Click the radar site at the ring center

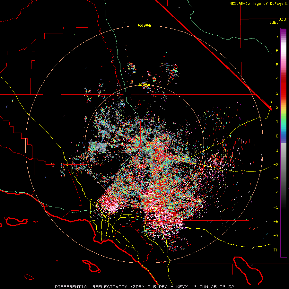(x=144, y=144)
